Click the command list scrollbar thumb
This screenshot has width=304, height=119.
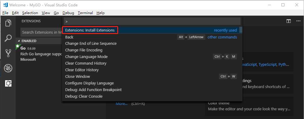pyautogui.click(x=241, y=30)
